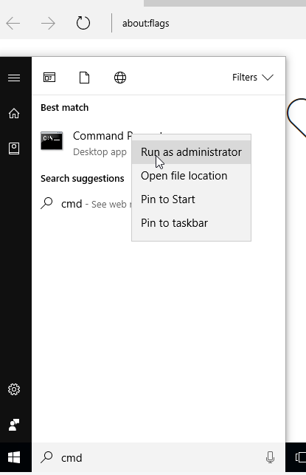The width and height of the screenshot is (306, 475).
Task: Open Task View on the taskbar
Action: (300, 457)
